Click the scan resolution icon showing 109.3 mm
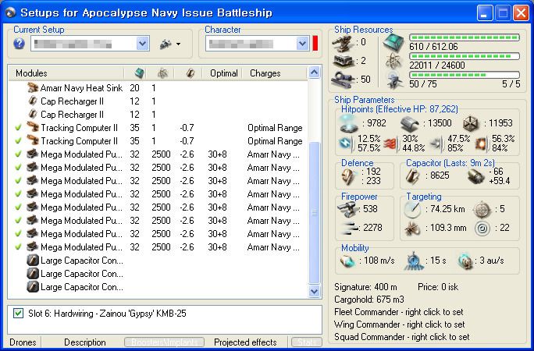The image size is (534, 351). (412, 229)
